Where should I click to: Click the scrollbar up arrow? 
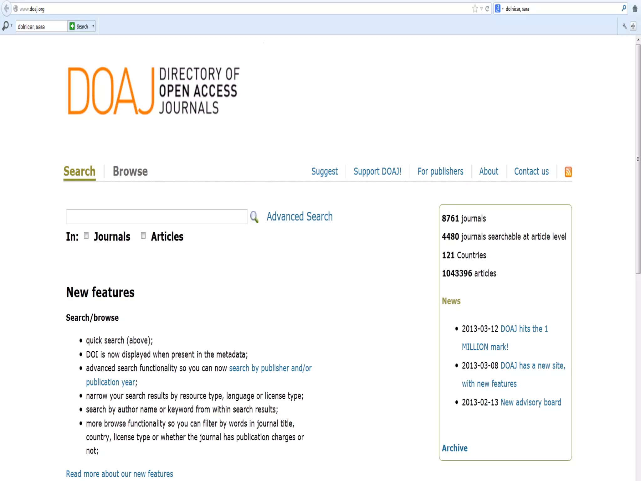pos(638,40)
